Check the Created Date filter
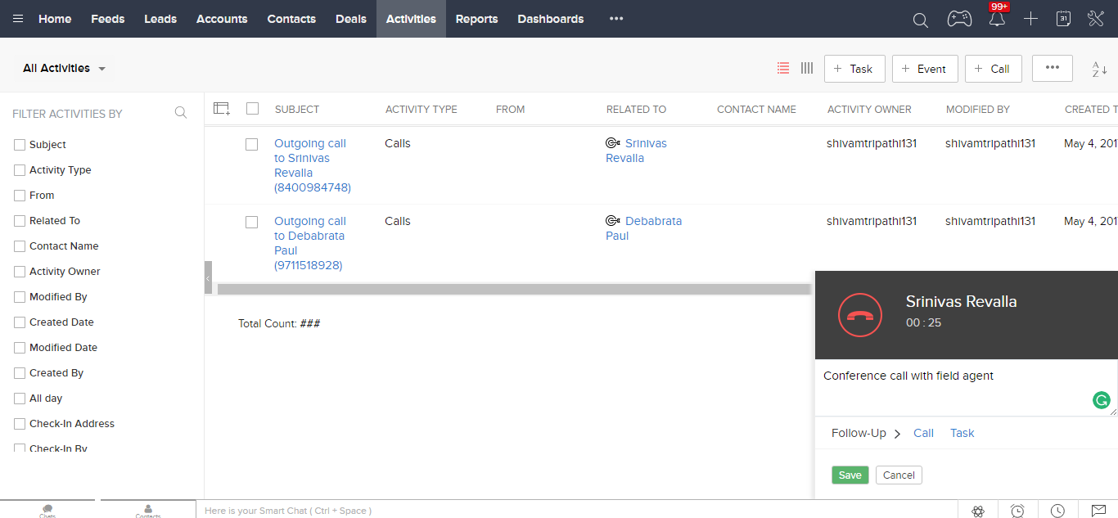 pos(20,322)
